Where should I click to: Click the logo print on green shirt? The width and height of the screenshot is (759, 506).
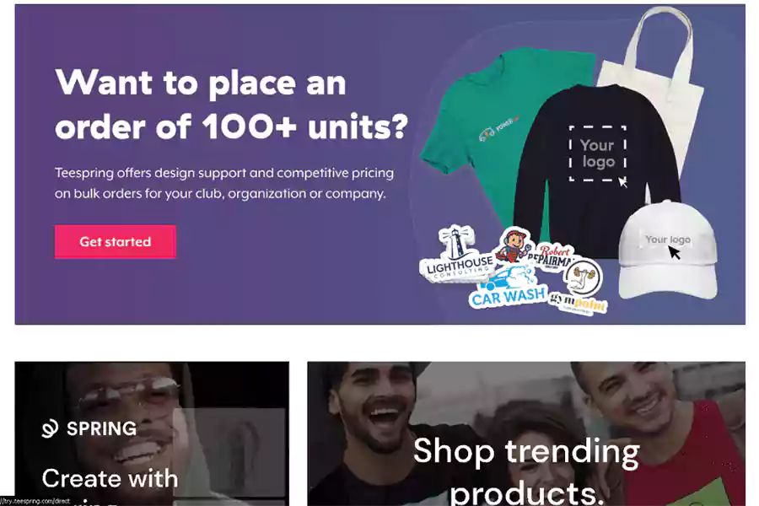499,128
